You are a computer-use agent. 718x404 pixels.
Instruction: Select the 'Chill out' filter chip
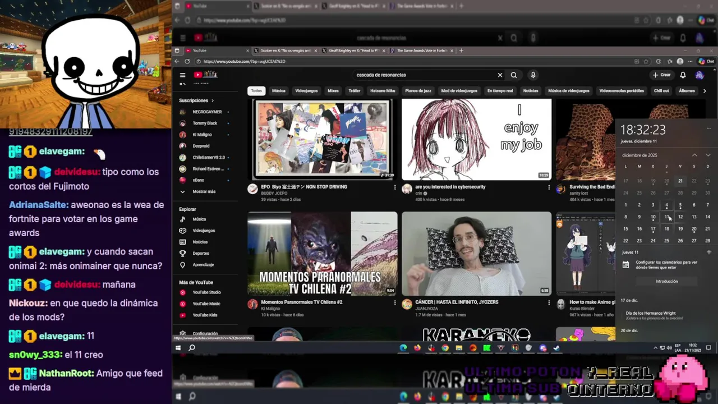661,90
